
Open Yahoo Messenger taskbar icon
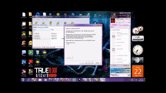pos(68,80)
